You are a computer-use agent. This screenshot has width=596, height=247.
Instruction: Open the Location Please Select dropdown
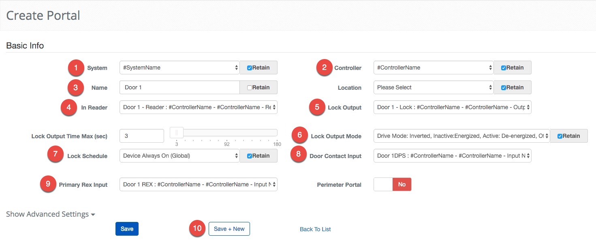(x=433, y=87)
